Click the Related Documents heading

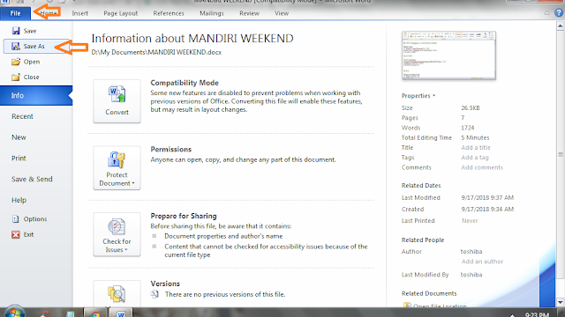tap(429, 293)
